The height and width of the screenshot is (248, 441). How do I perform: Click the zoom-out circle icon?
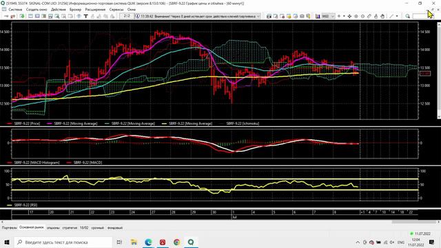[x=362, y=17]
